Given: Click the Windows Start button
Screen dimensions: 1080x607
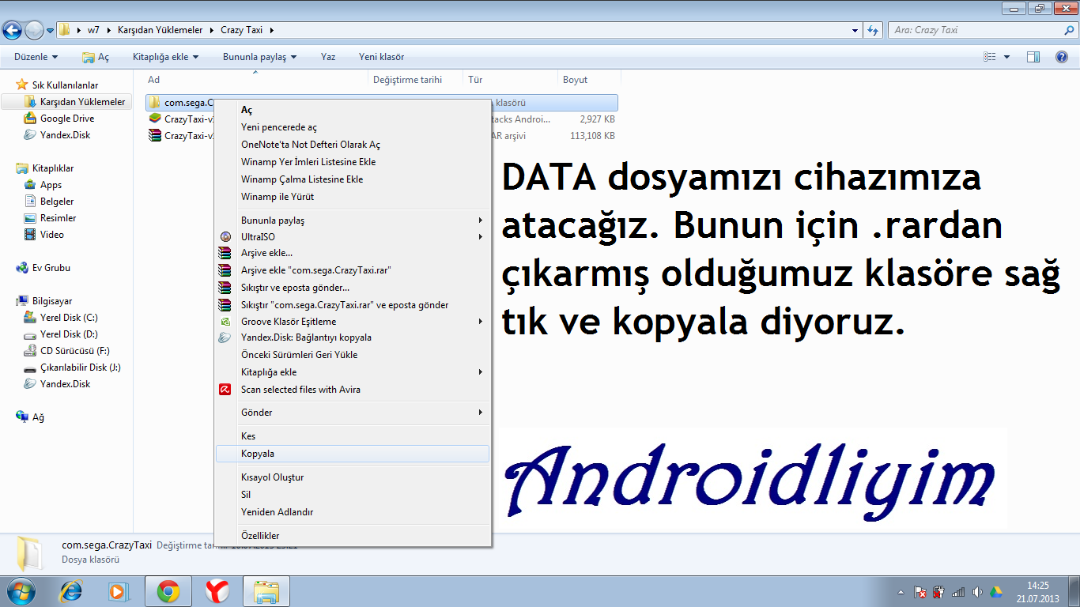Looking at the screenshot, I should pos(21,591).
